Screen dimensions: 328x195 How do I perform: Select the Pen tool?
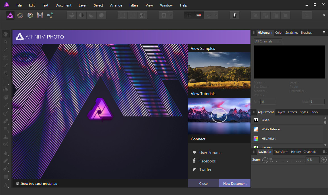point(6,169)
